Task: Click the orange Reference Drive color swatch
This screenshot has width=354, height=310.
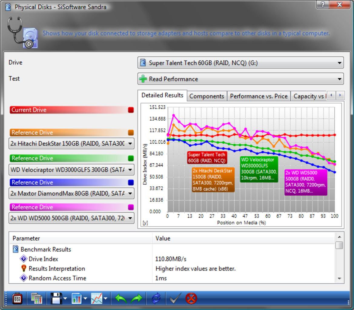Action: point(131,132)
